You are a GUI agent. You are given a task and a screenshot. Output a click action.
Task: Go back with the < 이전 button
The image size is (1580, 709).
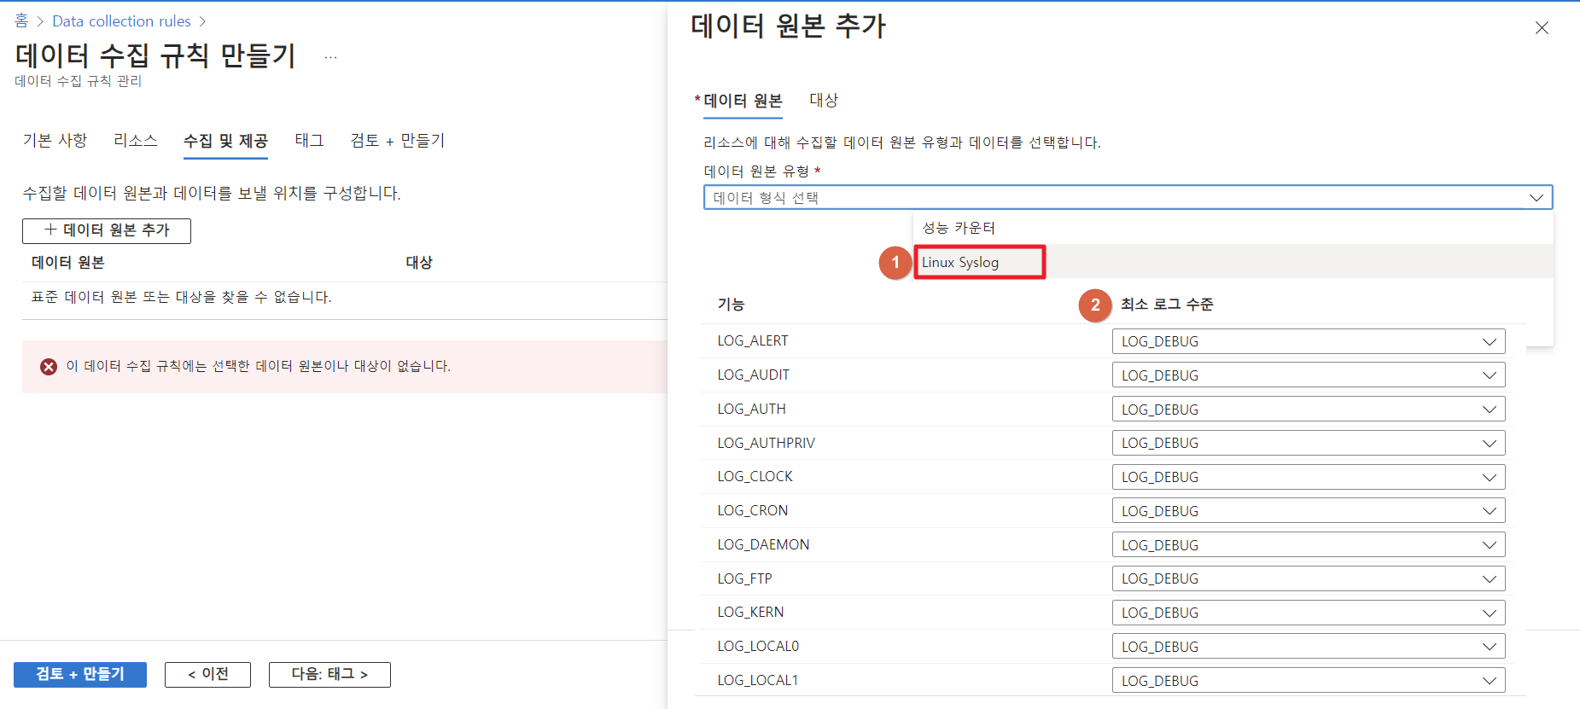[208, 674]
